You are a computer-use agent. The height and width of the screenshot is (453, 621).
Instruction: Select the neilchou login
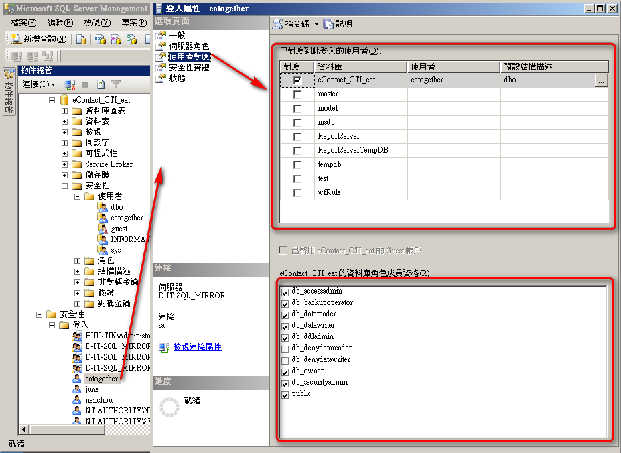pos(98,400)
